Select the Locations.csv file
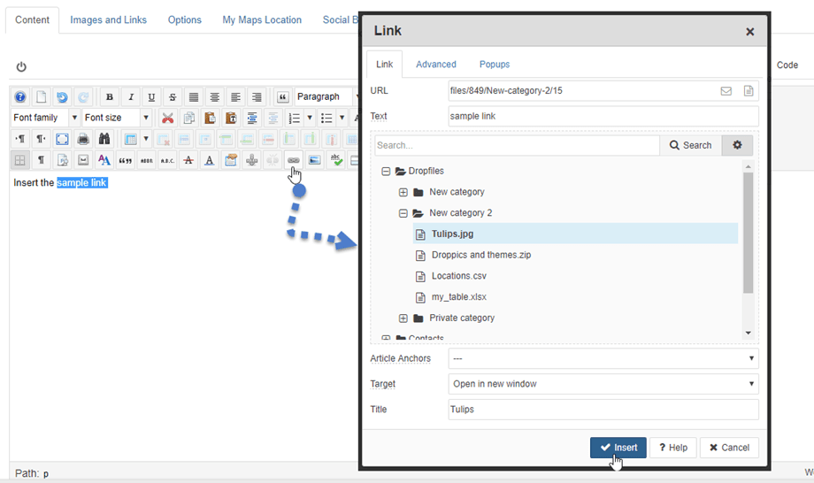Viewport: 814px width, 483px height. coord(458,276)
